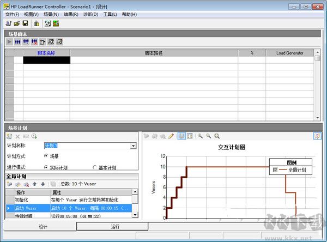Image resolution: width=327 pixels, height=242 pixels.
Task: Open the 结果(R) menu
Action: [x=71, y=14]
